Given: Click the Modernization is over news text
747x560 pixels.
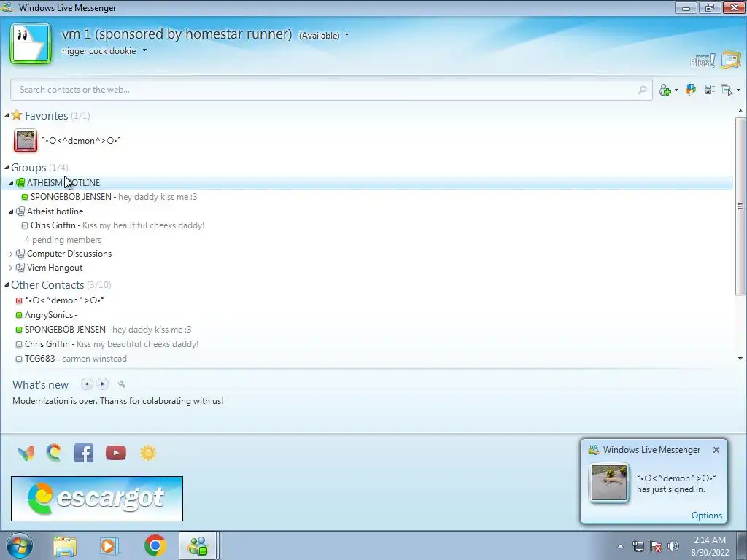Looking at the screenshot, I should (117, 401).
